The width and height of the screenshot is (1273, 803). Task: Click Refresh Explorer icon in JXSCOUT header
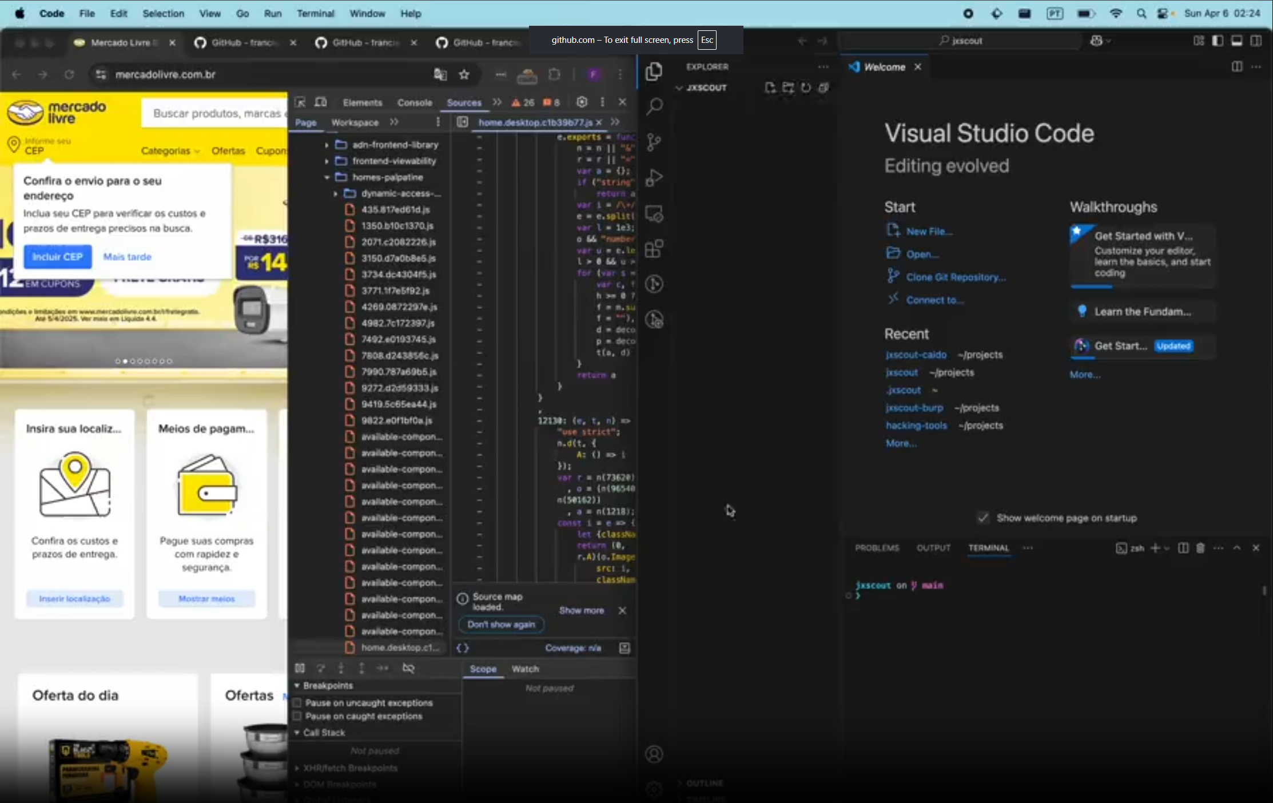click(x=806, y=88)
